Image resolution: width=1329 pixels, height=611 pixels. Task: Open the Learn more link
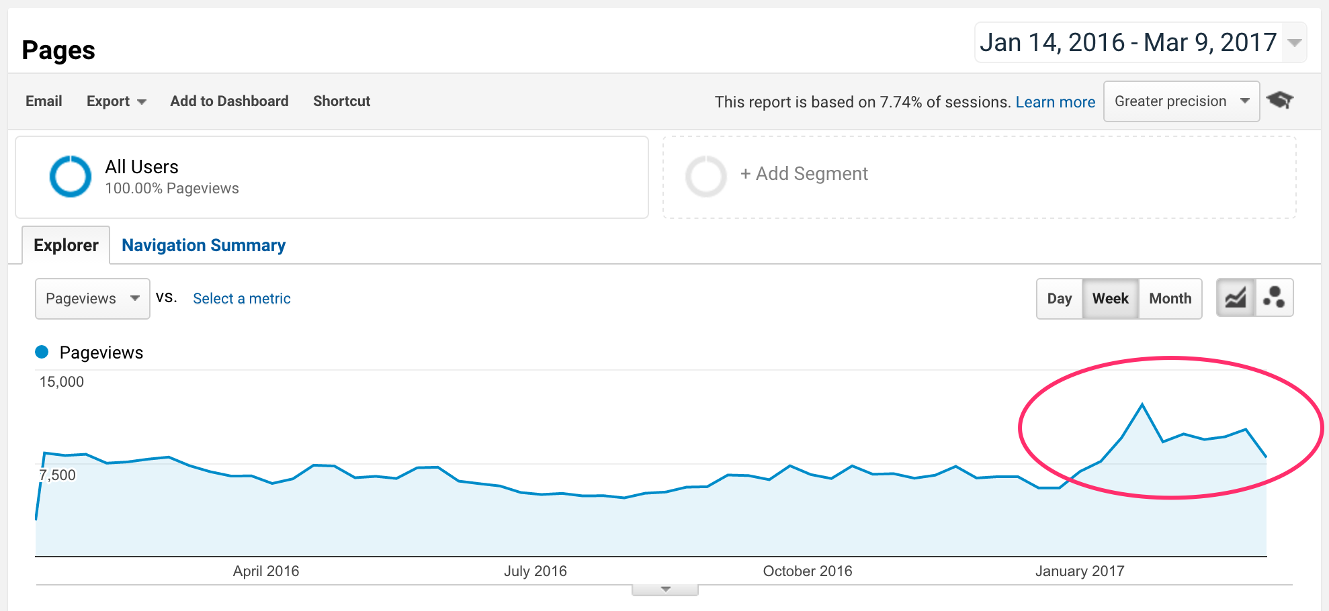[x=1055, y=102]
